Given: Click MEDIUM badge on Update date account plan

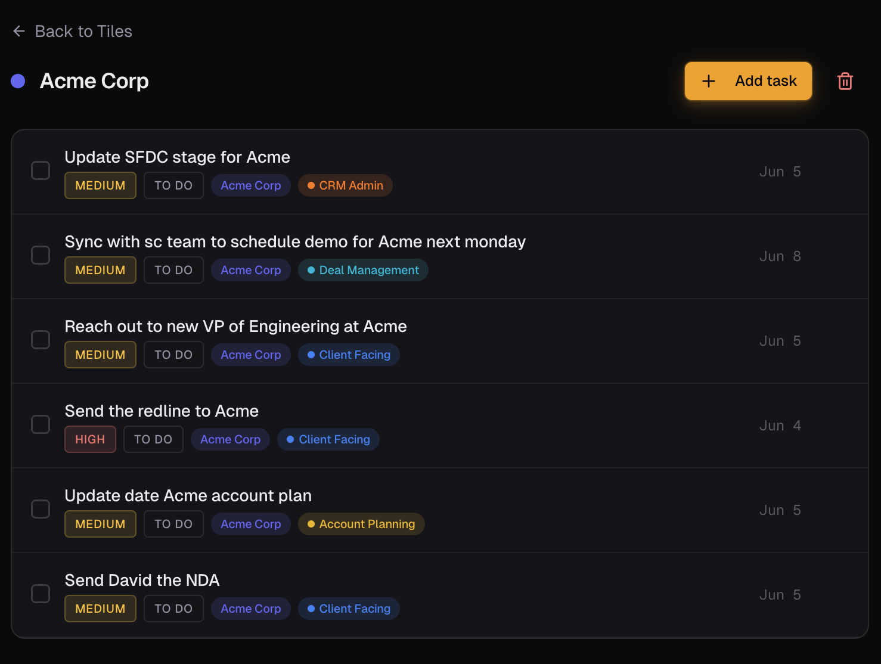Looking at the screenshot, I should click(100, 524).
